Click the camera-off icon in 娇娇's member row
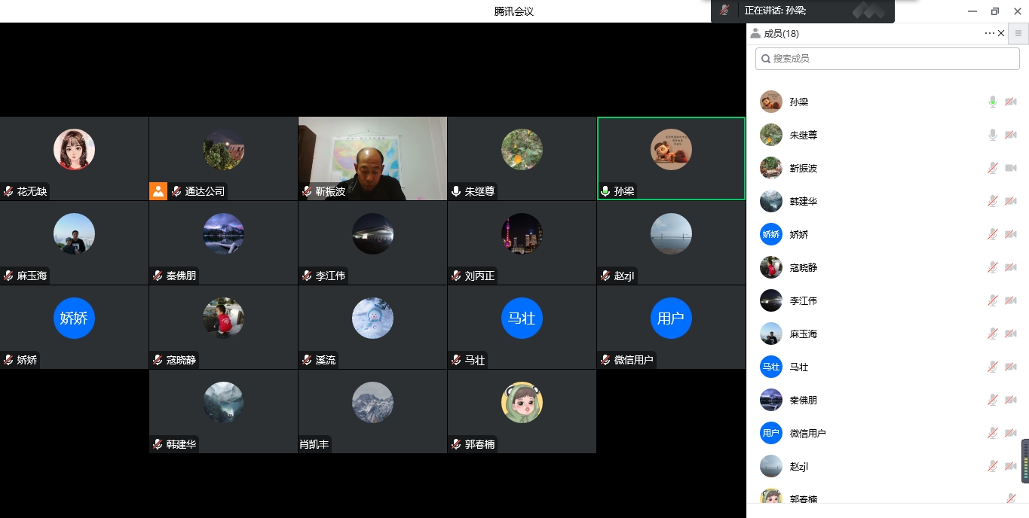The image size is (1029, 518). [1011, 234]
